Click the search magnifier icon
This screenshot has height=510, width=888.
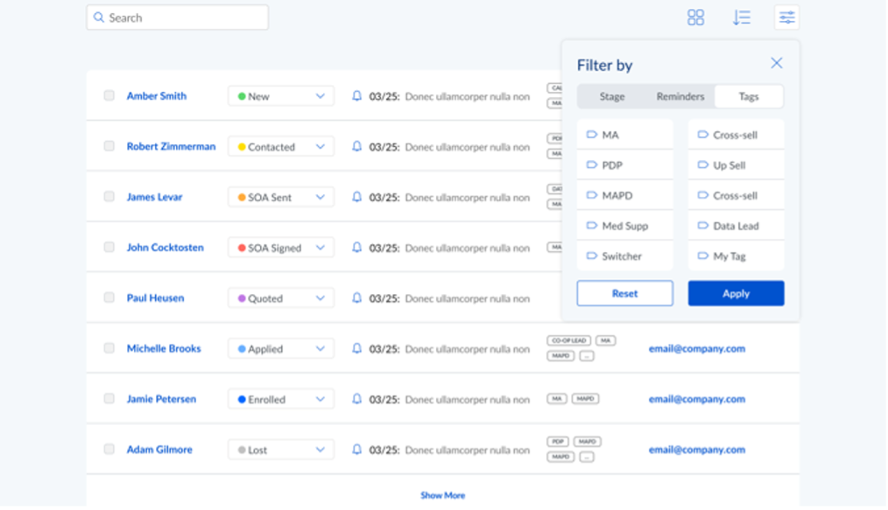click(98, 17)
